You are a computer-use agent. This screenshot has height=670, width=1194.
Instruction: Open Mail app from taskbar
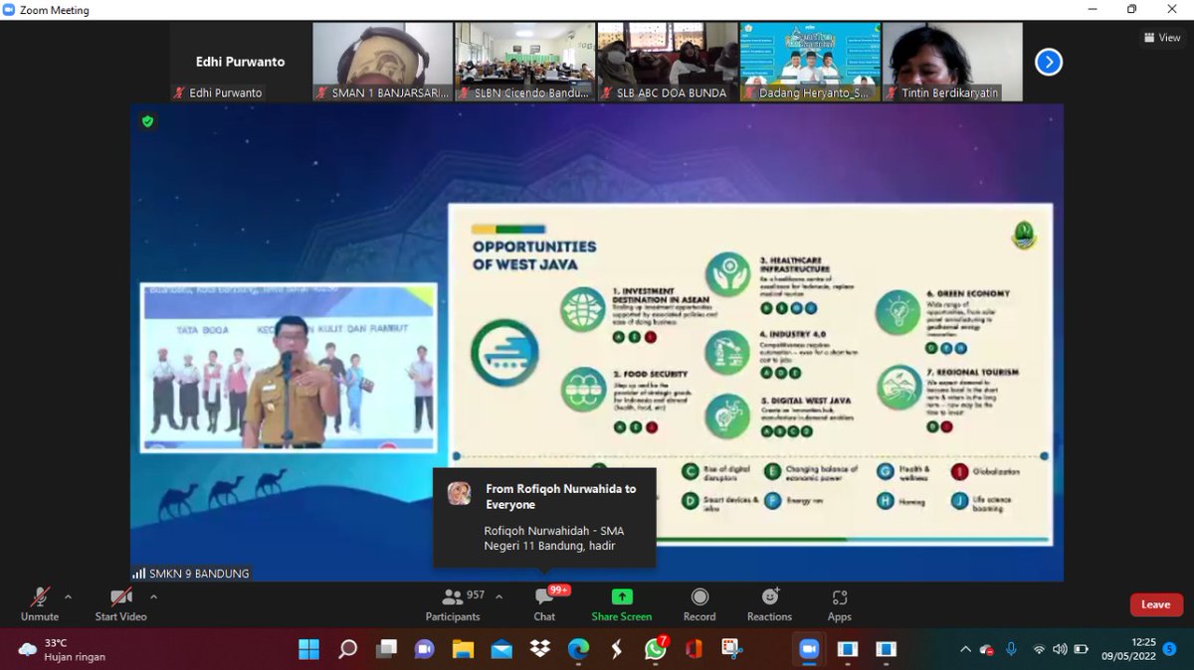point(501,649)
